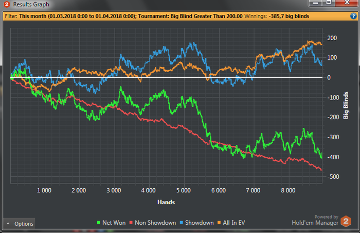Click the Net Won legend label
Viewport: 360px width, 233px height.
(114, 223)
